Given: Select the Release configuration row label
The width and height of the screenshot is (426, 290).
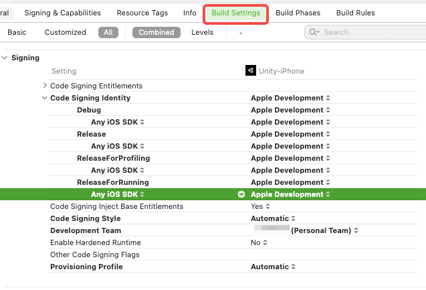Looking at the screenshot, I should coord(91,134).
